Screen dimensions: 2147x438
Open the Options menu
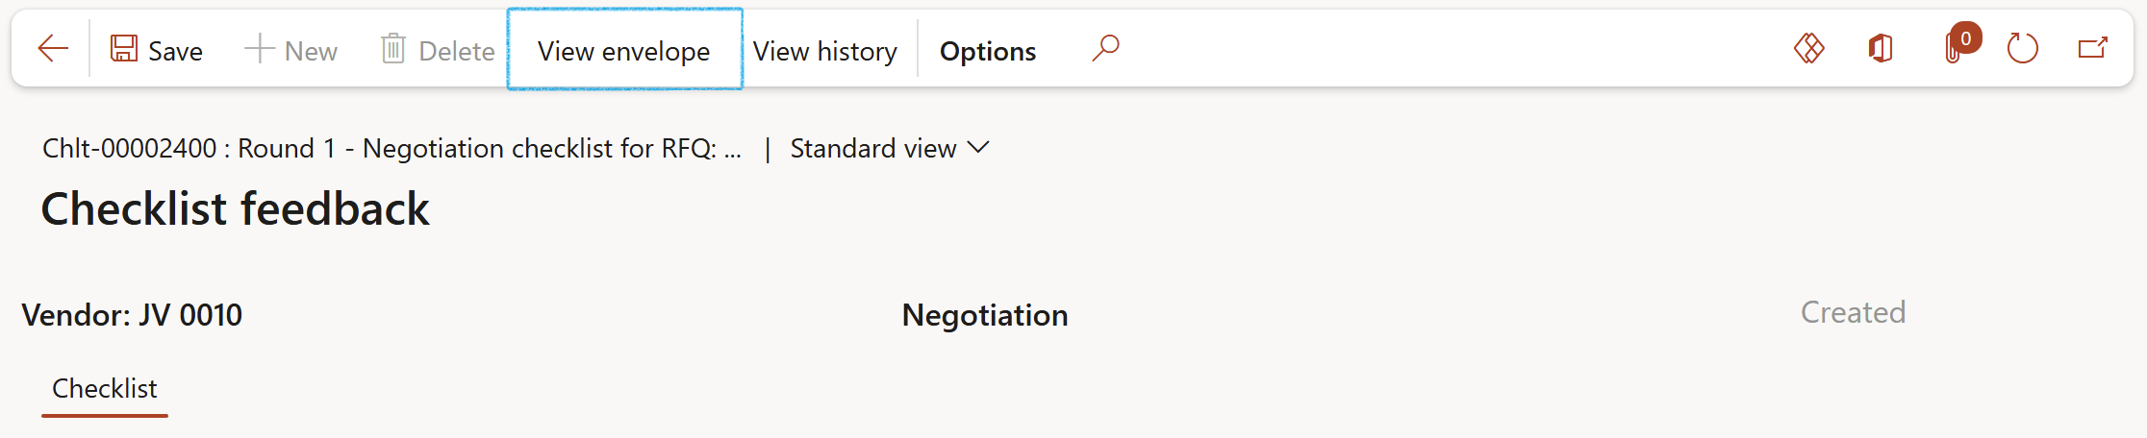click(x=988, y=50)
